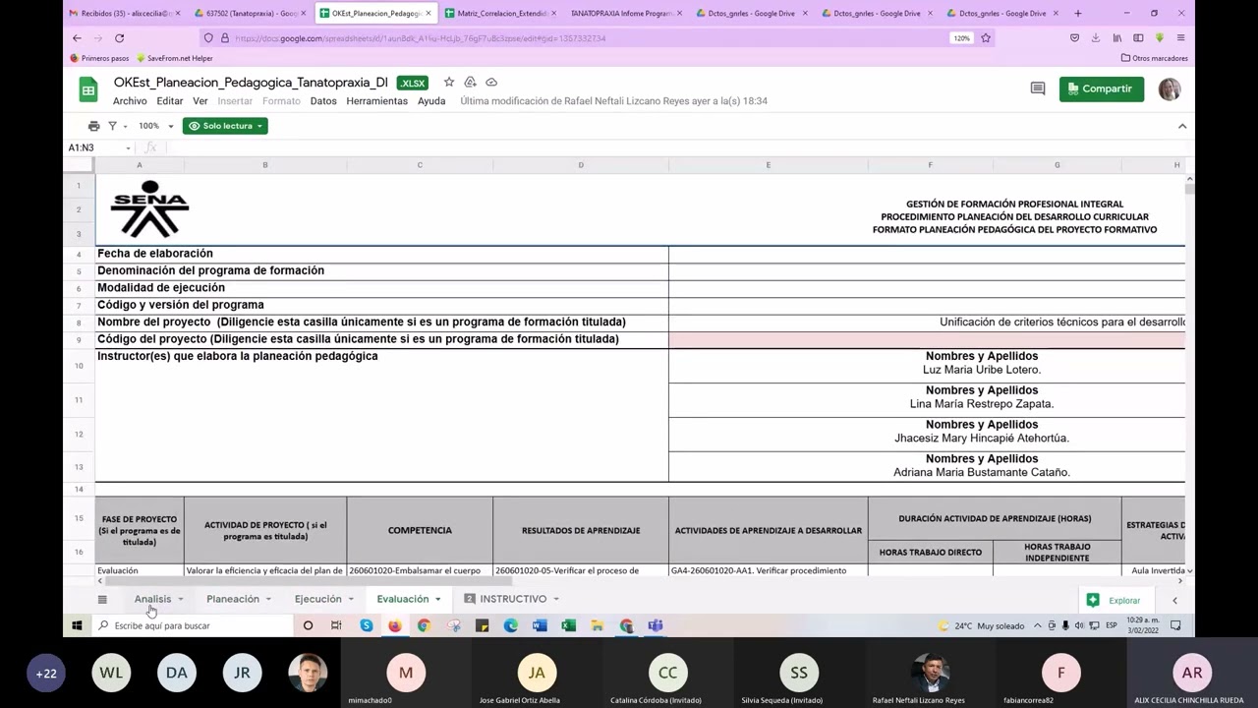This screenshot has width=1258, height=708.
Task: Bookmark this page with the star
Action: 986,38
